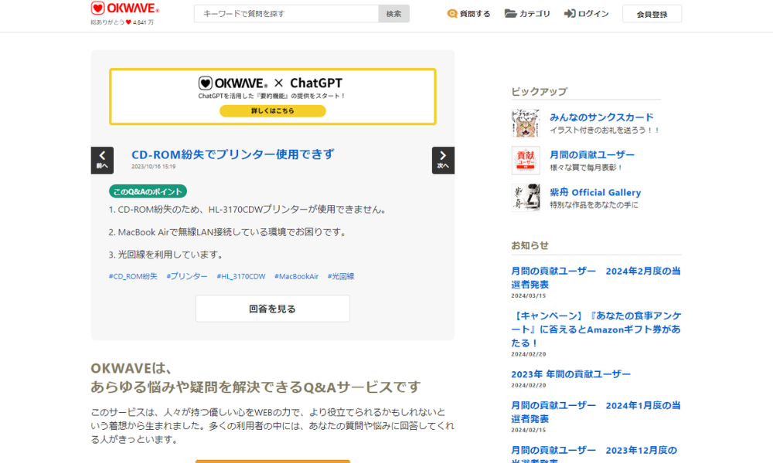Click the keyword search input field

tap(286, 14)
